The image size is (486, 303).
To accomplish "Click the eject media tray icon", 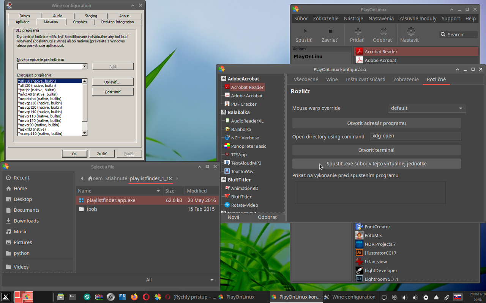I will coord(437,297).
